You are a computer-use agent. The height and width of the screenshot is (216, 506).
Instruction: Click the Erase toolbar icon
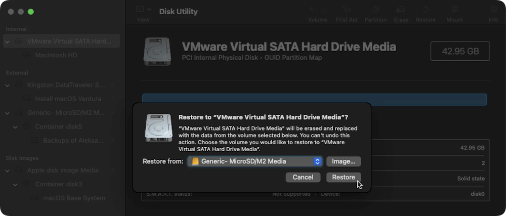tap(400, 9)
